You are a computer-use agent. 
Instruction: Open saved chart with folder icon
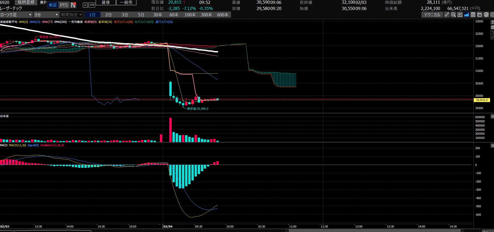[480, 15]
